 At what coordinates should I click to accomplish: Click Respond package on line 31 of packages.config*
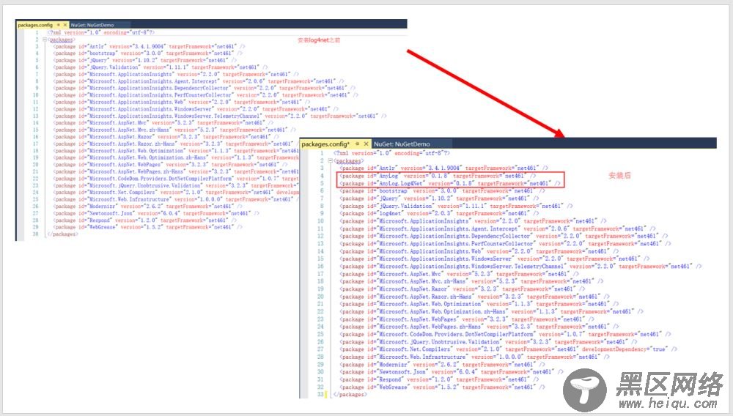pos(439,379)
